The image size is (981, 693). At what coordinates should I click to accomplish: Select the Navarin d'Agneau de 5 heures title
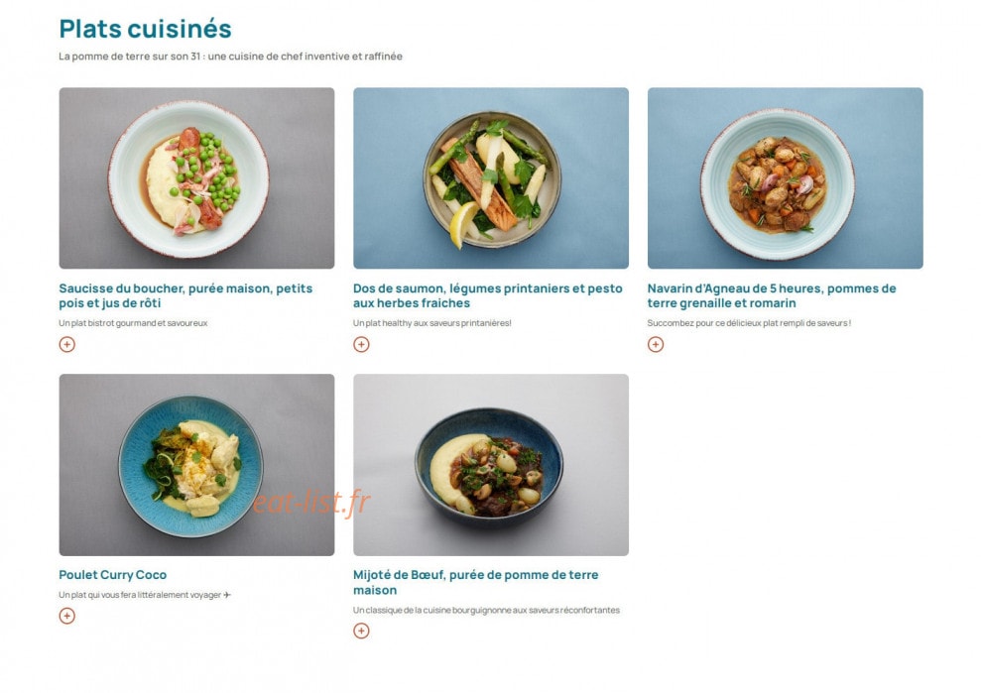pyautogui.click(x=772, y=295)
